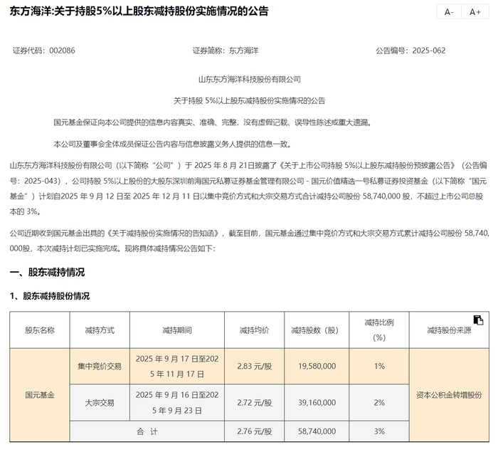
Task: Click the 资本公积金转增股份 source cell
Action: 449,395
